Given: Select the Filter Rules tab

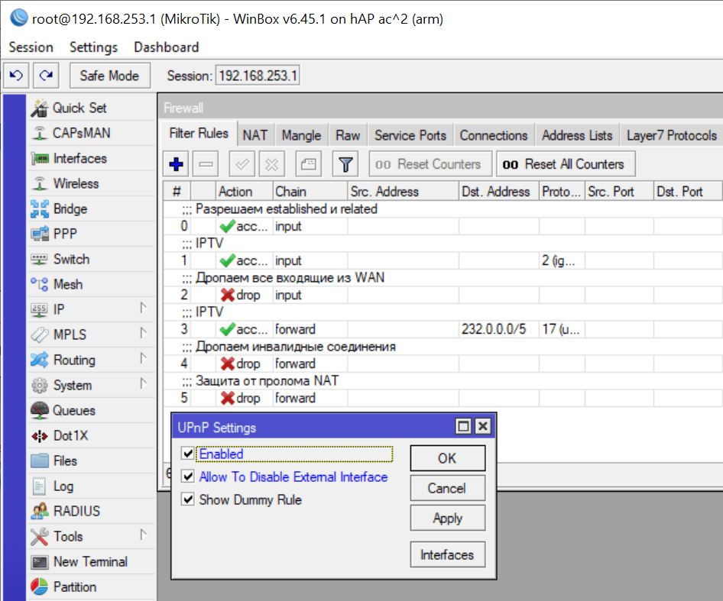Looking at the screenshot, I should 199,133.
